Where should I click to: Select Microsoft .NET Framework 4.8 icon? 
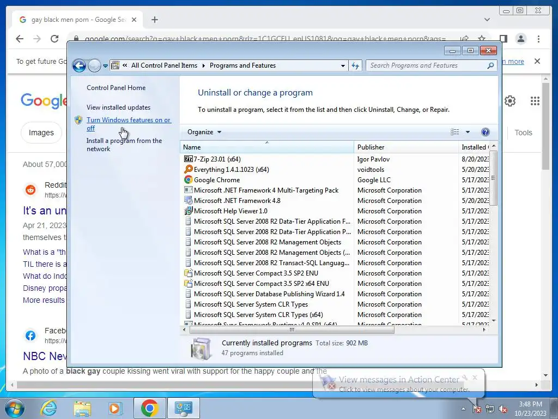coord(188,200)
